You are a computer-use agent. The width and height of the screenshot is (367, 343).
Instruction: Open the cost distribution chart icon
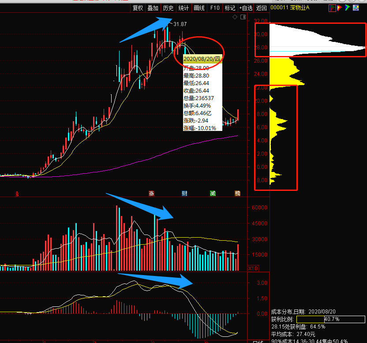332,8
